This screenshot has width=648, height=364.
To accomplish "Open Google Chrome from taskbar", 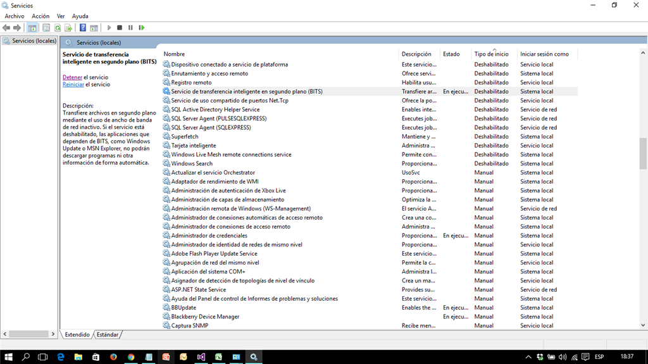I will pyautogui.click(x=131, y=356).
